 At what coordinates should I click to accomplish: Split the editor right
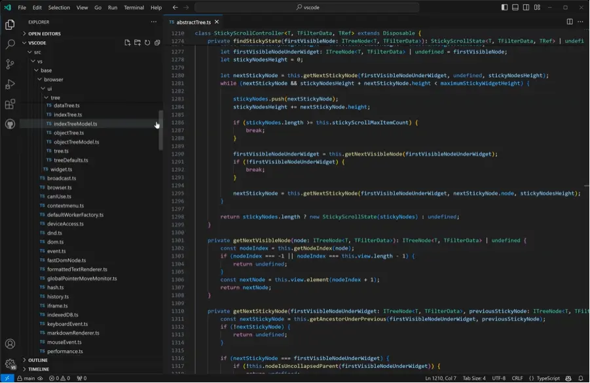[570, 22]
